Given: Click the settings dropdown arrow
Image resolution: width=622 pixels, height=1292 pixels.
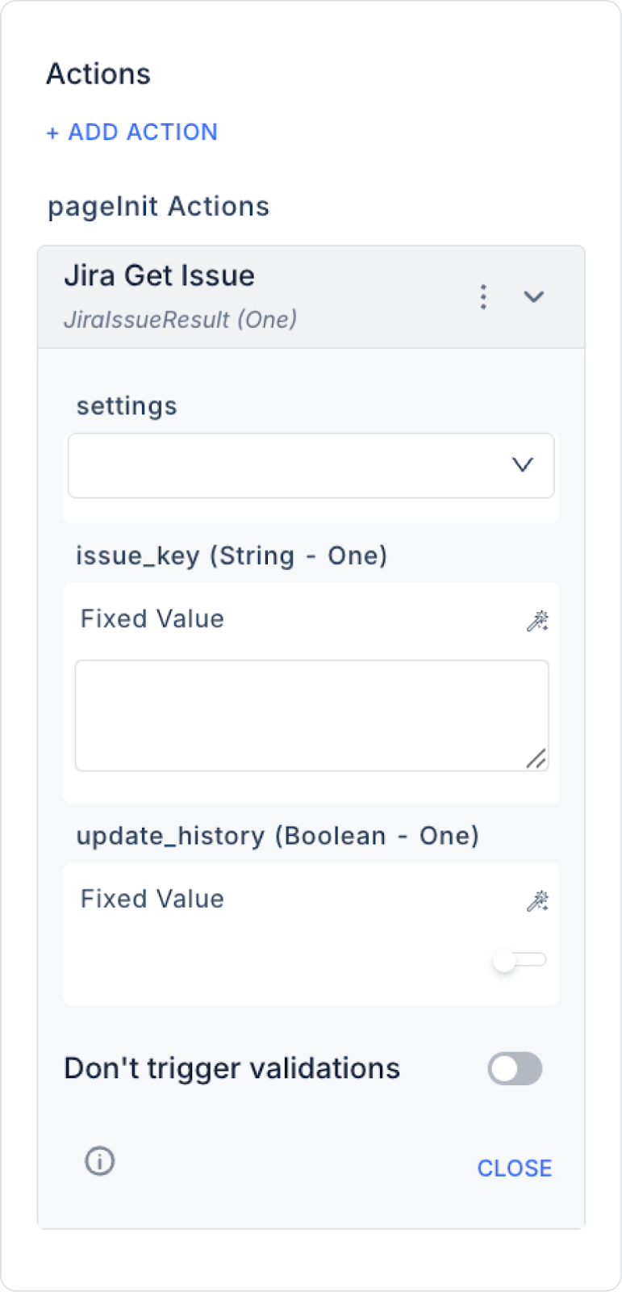Looking at the screenshot, I should tap(523, 465).
